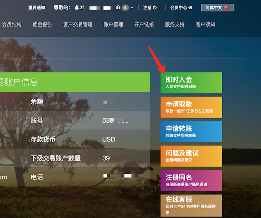Click the 注销 logout power icon

point(155,7)
